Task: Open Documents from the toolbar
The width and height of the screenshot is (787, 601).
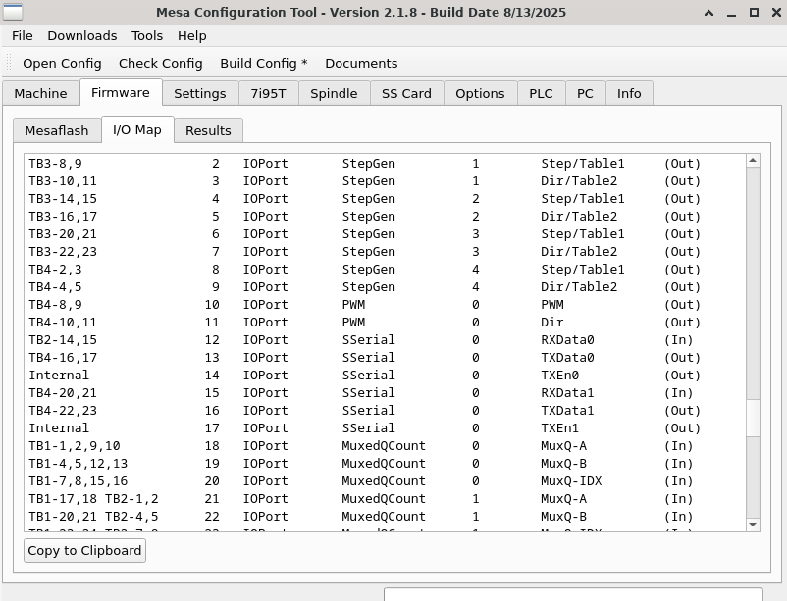Action: coord(361,63)
